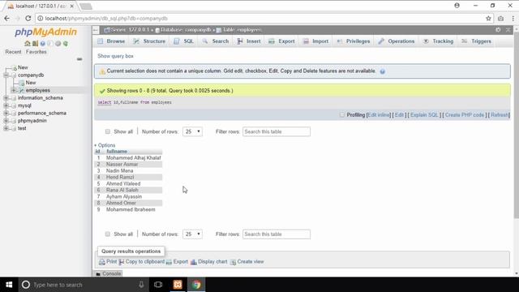
Task: Click the Chrome profile icon in the title bar
Action: pos(457,6)
